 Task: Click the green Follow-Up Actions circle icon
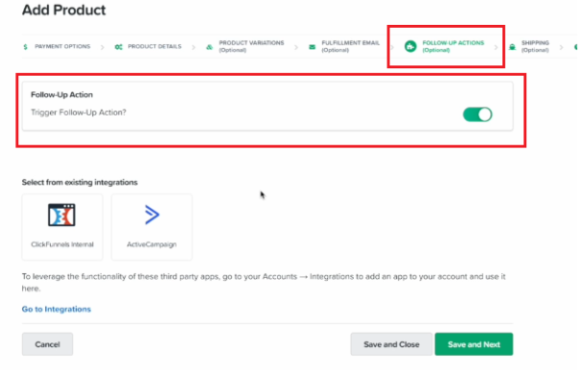[x=410, y=46]
